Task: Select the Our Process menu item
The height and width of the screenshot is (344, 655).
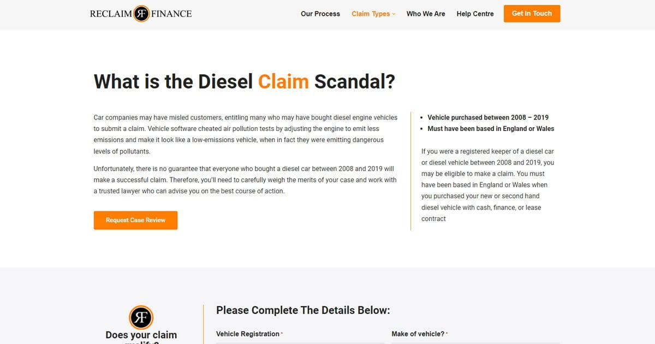Action: 320,14
